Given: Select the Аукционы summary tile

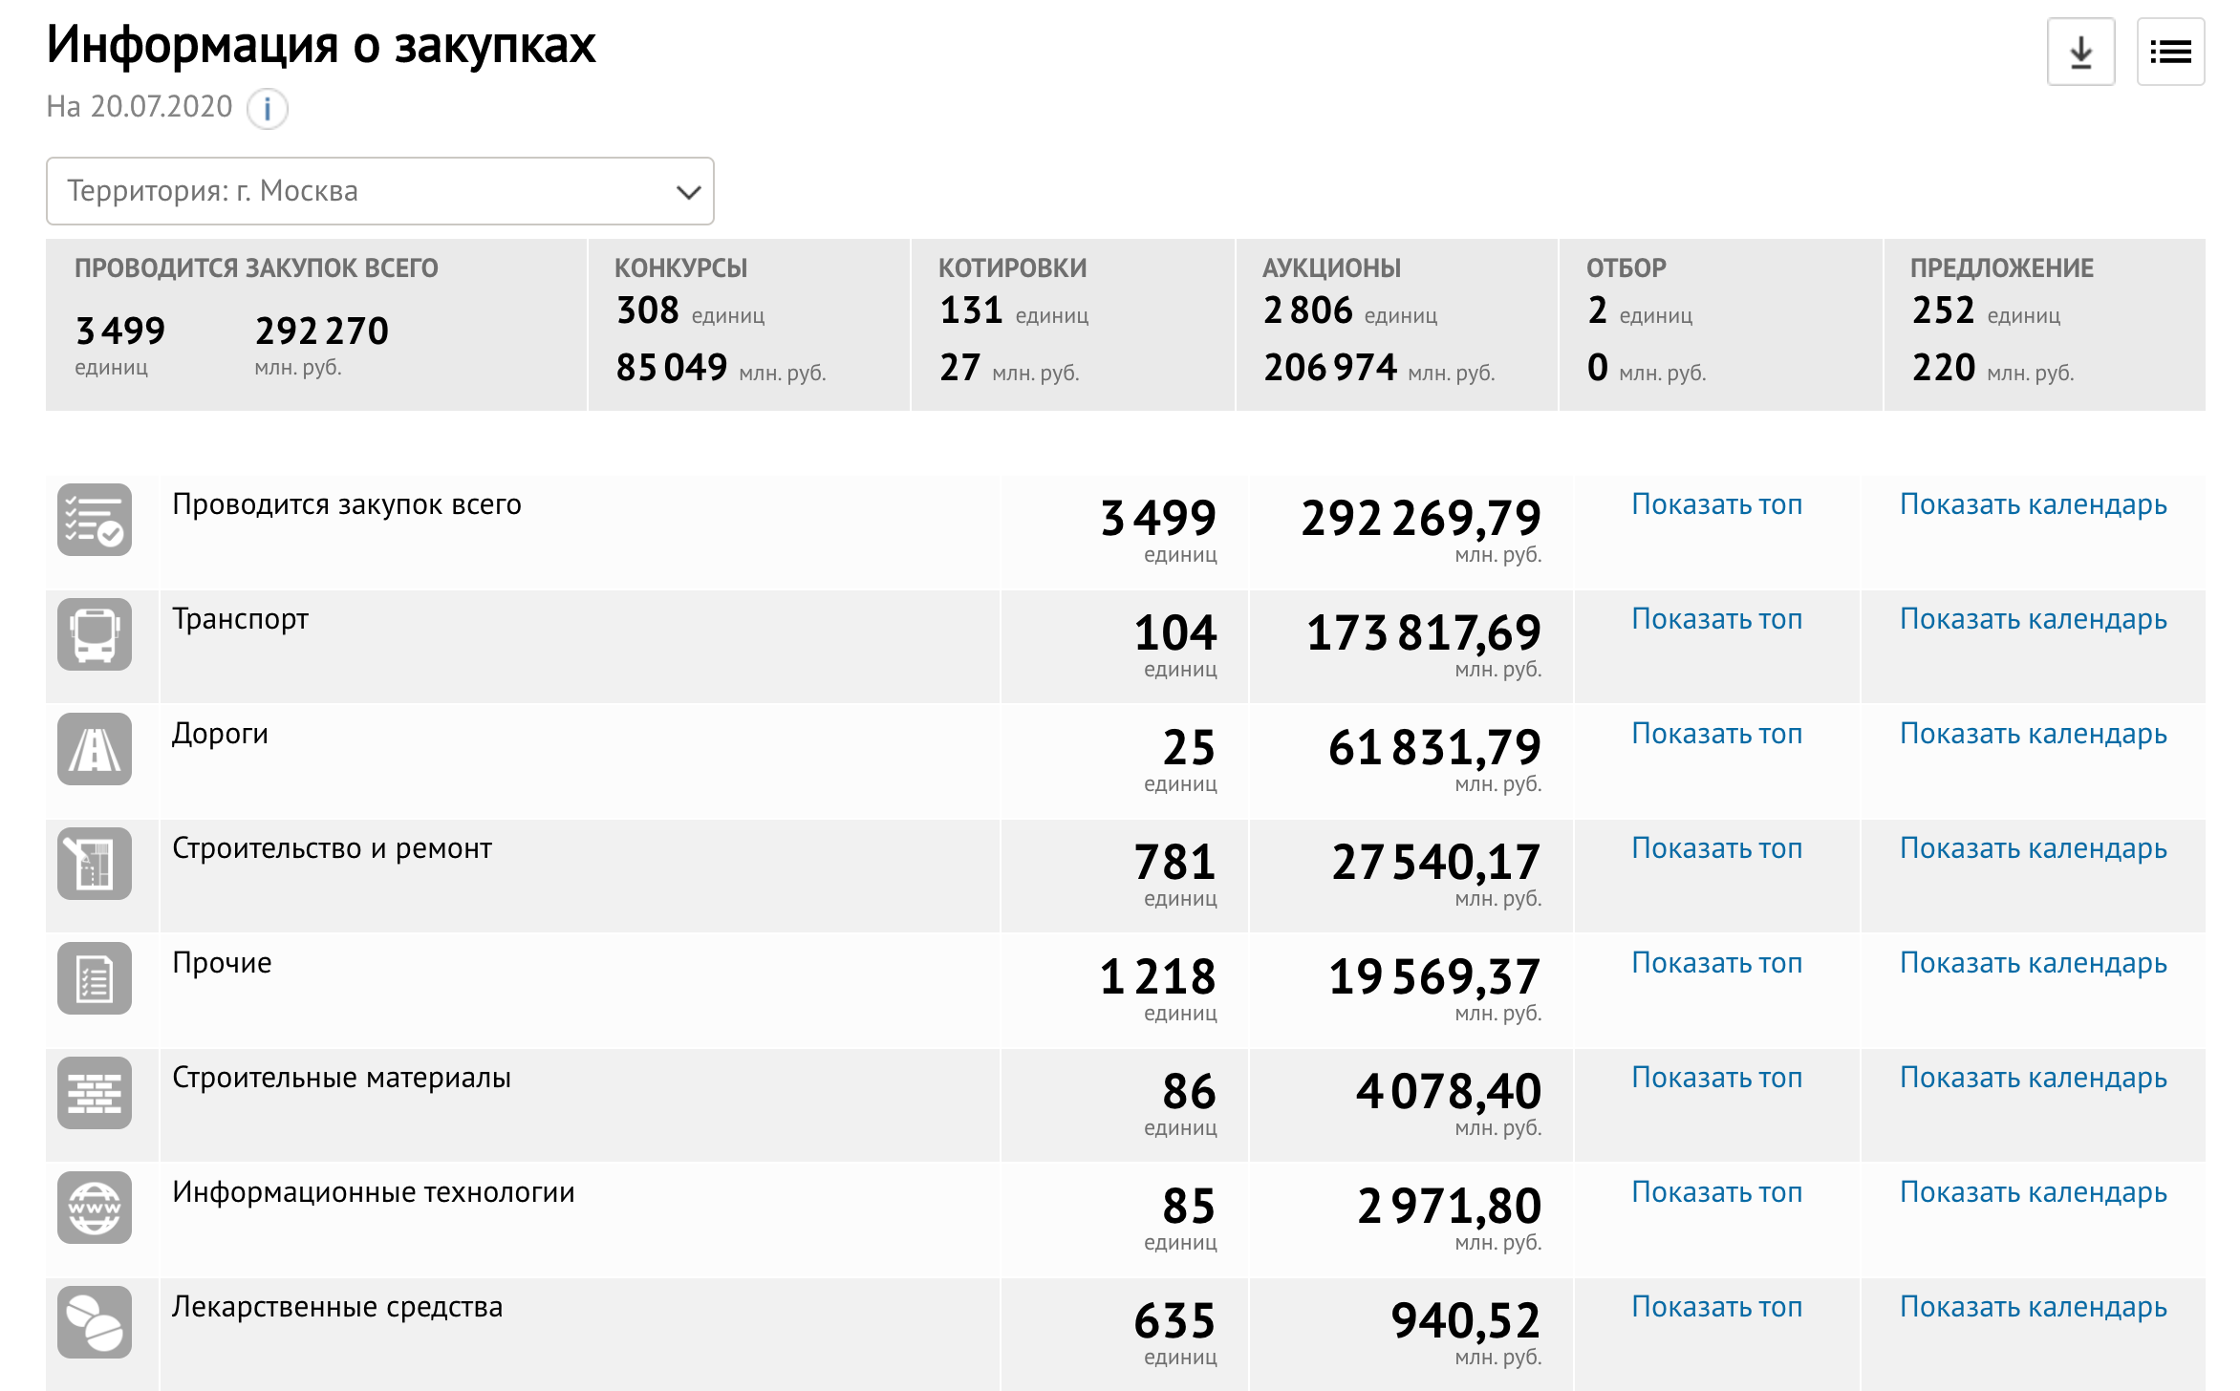Looking at the screenshot, I should (x=1396, y=325).
